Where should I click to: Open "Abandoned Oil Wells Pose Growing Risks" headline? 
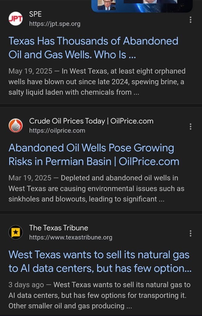(94, 154)
